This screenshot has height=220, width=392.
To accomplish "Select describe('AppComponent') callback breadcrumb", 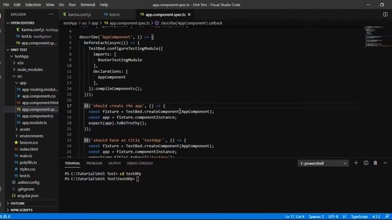I will point(192,23).
